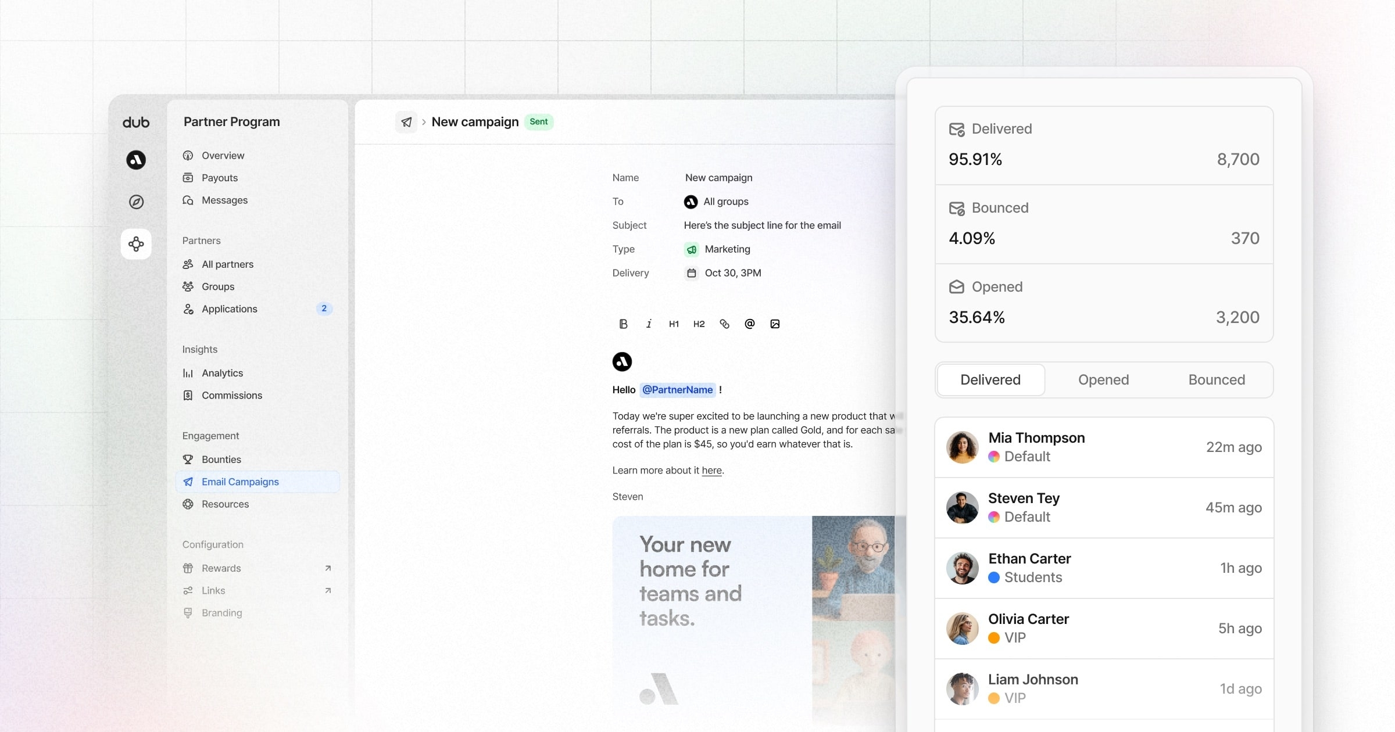Go to Email Campaigns in sidebar
Image resolution: width=1395 pixels, height=732 pixels.
point(240,482)
